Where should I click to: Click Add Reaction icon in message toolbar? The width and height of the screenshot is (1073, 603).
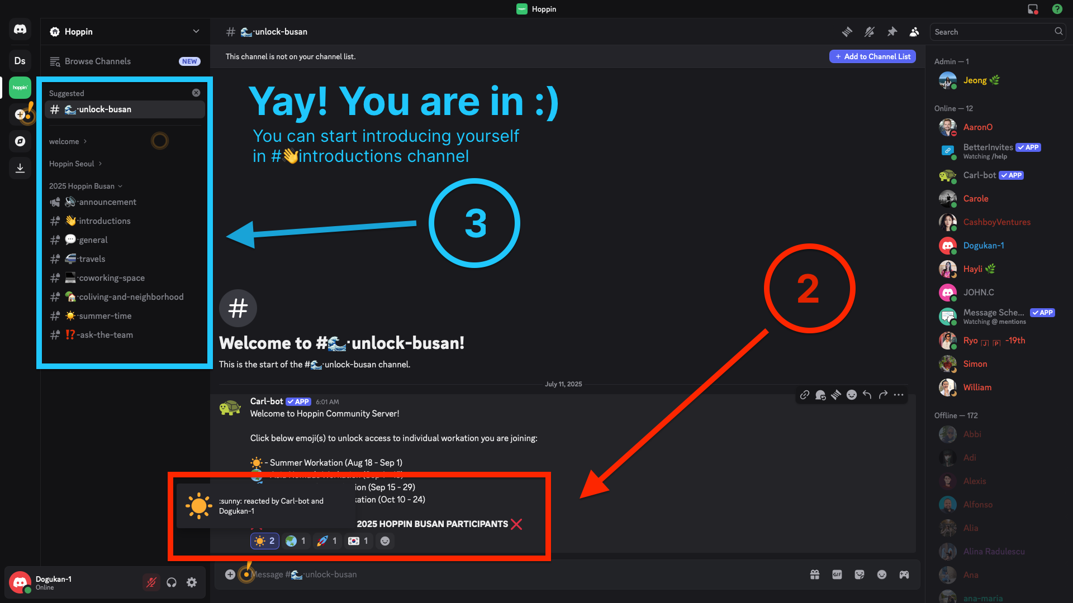852,395
